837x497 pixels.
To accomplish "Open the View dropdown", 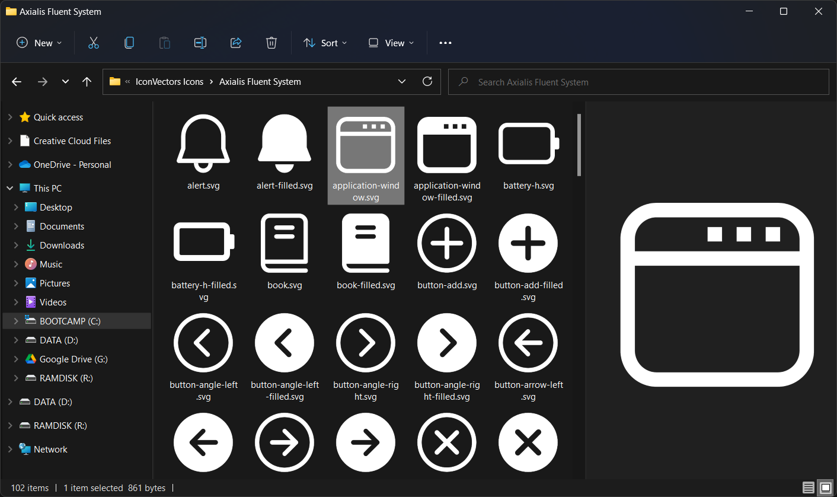I will [x=390, y=42].
